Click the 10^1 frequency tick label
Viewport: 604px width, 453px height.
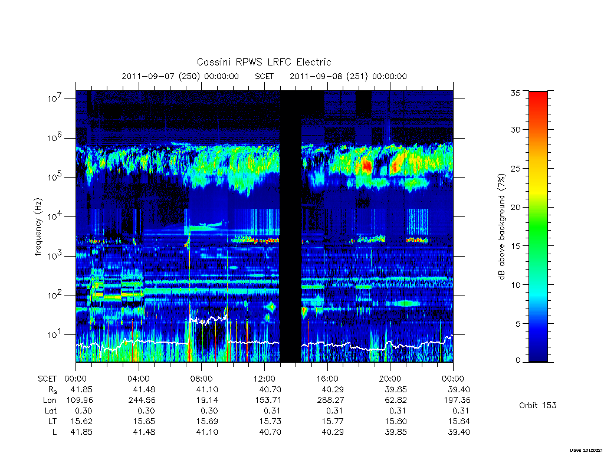[55, 335]
